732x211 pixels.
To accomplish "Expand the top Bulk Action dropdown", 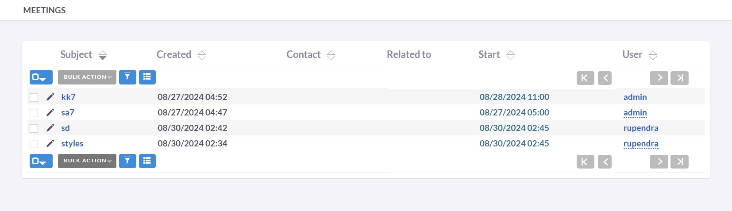I will click(87, 77).
